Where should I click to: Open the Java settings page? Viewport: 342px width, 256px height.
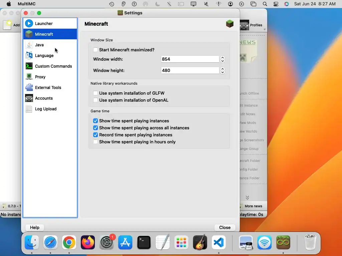50,45
